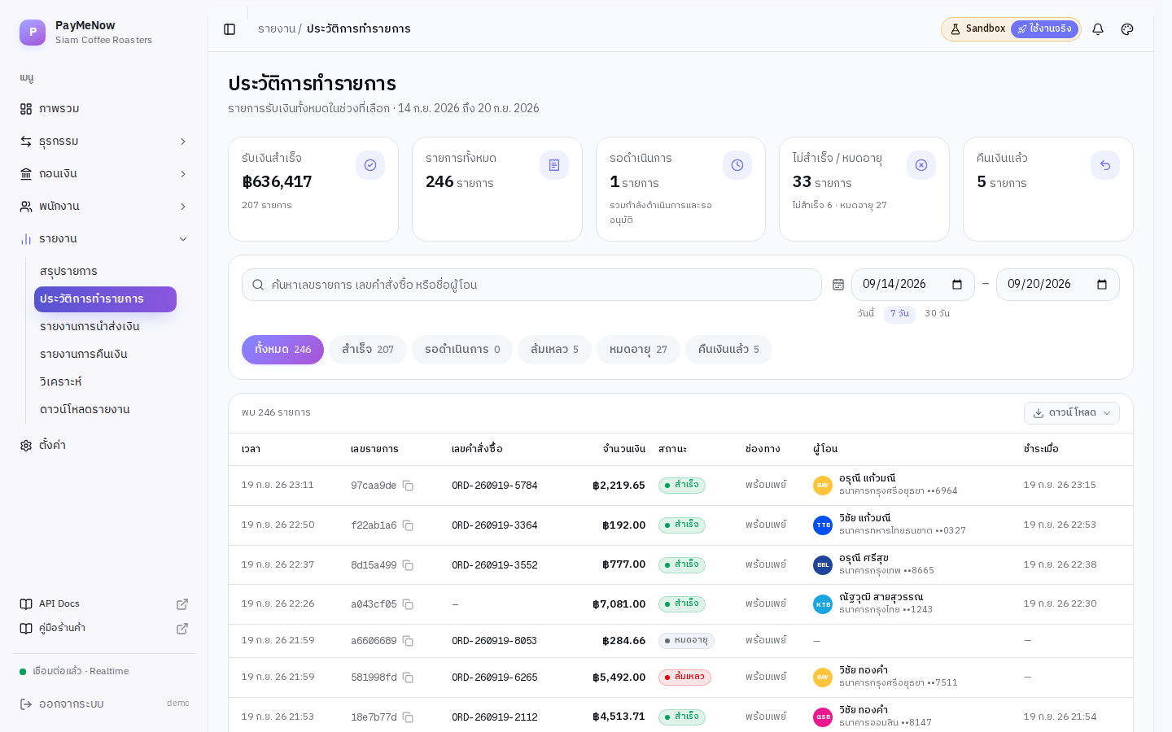The width and height of the screenshot is (1172, 732).
Task: Switch Sandbox to ใช้งานจริง mode
Action: coord(1044,29)
